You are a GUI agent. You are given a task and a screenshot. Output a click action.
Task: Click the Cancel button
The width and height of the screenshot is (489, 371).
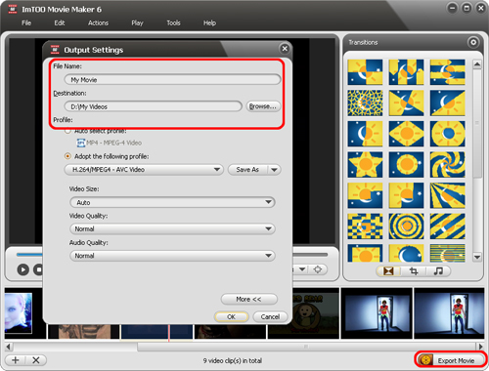coord(270,316)
